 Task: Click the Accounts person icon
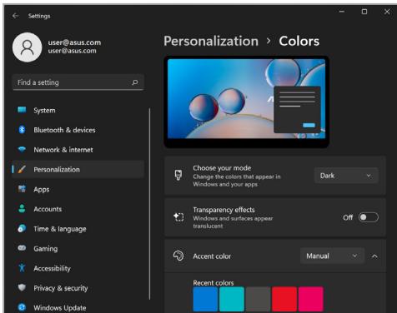tap(22, 209)
